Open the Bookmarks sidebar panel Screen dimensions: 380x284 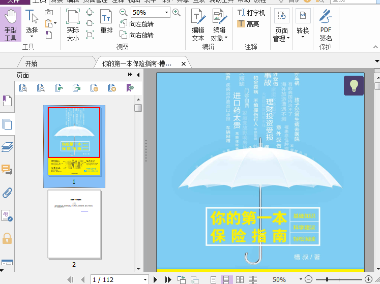point(7,101)
